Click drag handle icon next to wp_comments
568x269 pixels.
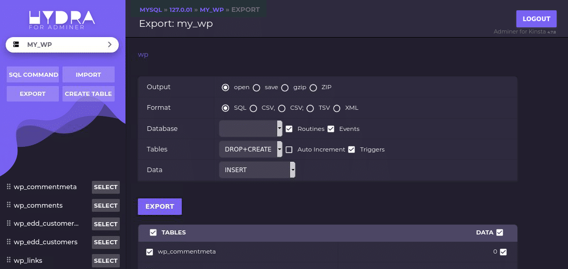(x=9, y=205)
